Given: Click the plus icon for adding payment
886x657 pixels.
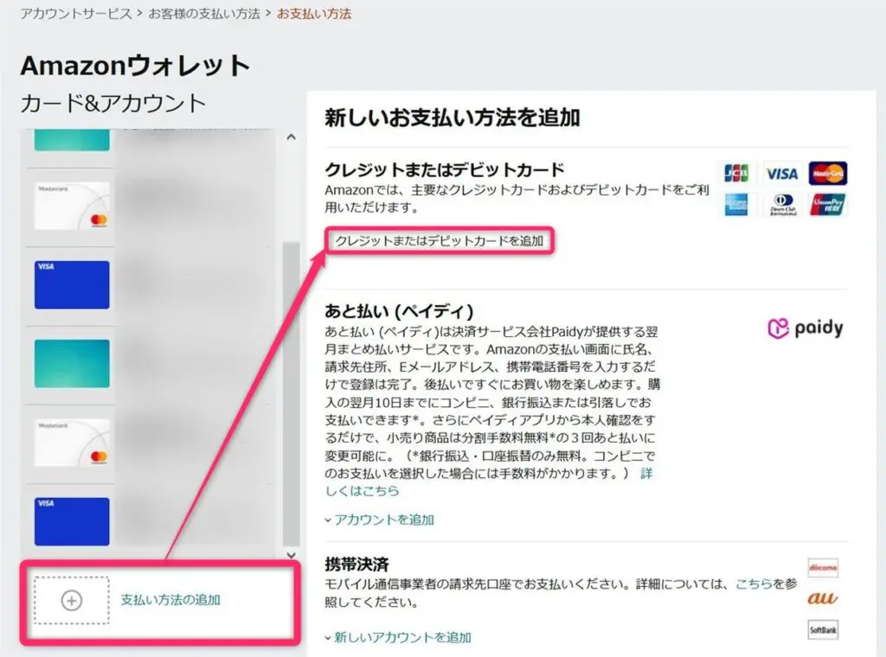Looking at the screenshot, I should click(x=71, y=600).
